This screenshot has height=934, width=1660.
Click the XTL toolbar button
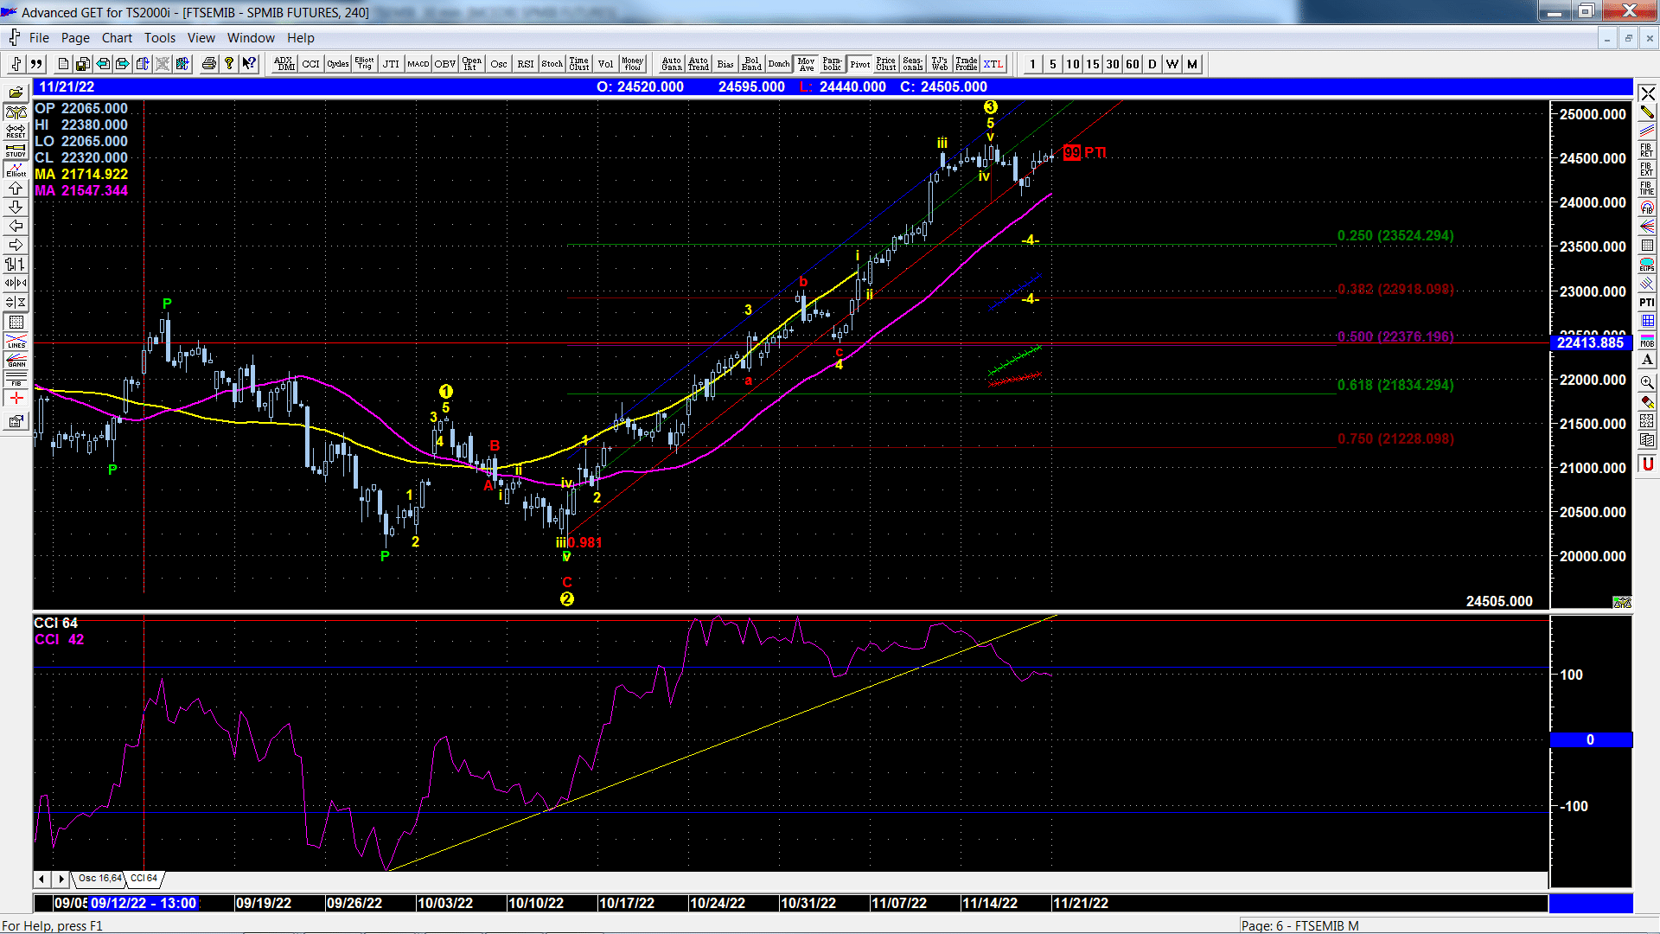993,64
